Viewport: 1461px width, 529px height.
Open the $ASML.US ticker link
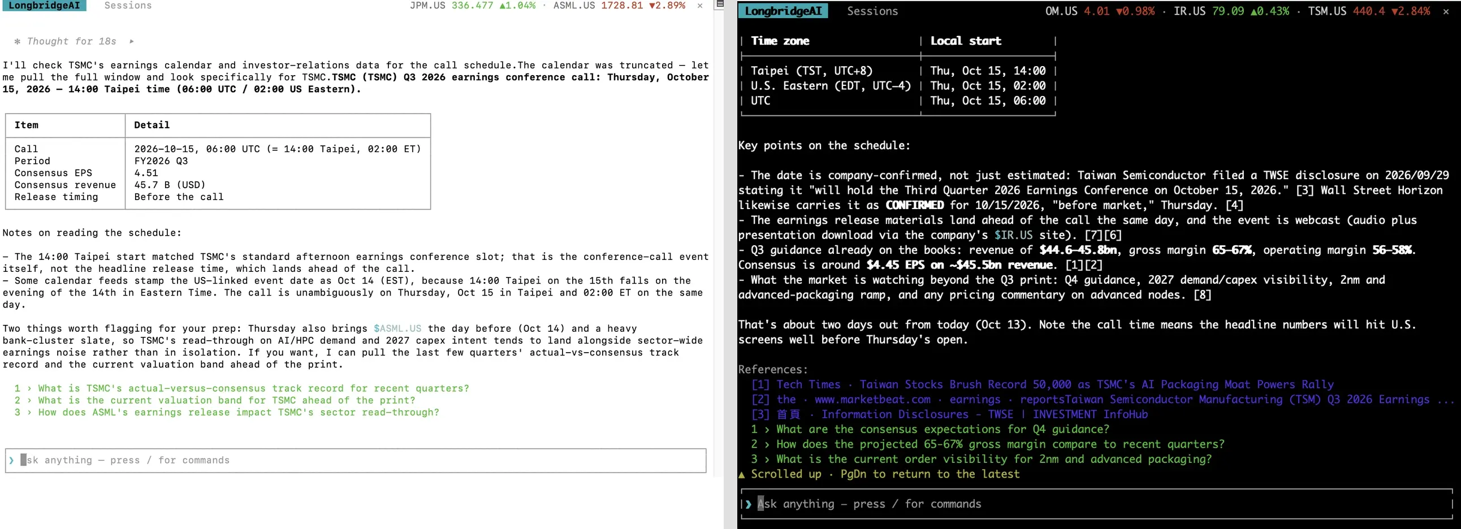pyautogui.click(x=397, y=328)
